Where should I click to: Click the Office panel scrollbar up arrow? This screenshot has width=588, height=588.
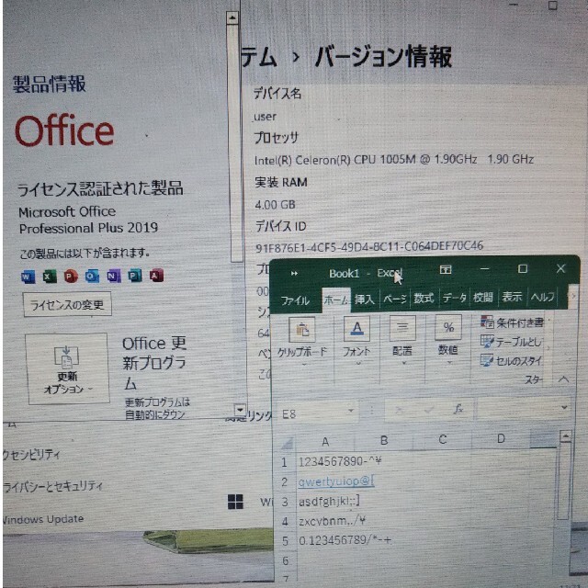point(232,17)
